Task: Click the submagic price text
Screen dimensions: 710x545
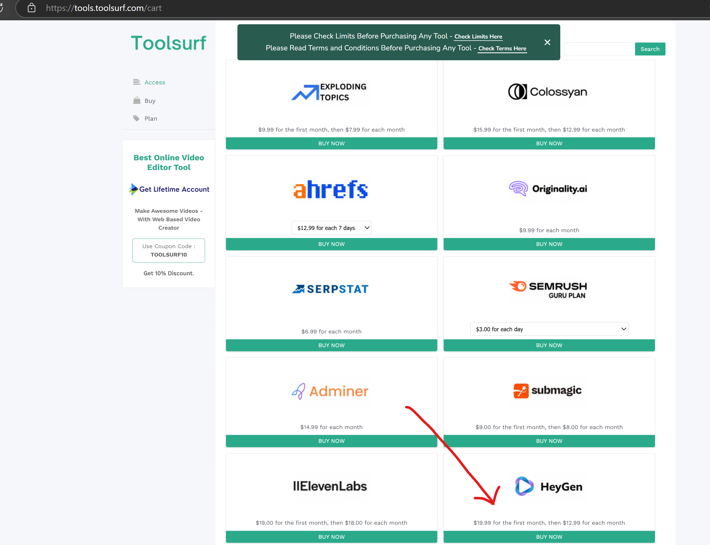Action: 549,427
